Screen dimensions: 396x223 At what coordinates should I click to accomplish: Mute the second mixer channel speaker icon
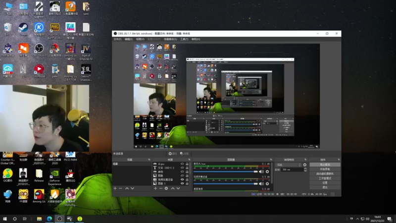point(261,183)
